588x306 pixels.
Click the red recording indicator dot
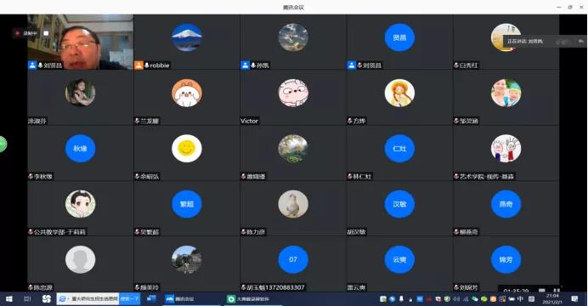[17, 33]
